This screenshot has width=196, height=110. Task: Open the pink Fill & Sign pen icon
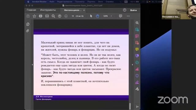coord(137,69)
